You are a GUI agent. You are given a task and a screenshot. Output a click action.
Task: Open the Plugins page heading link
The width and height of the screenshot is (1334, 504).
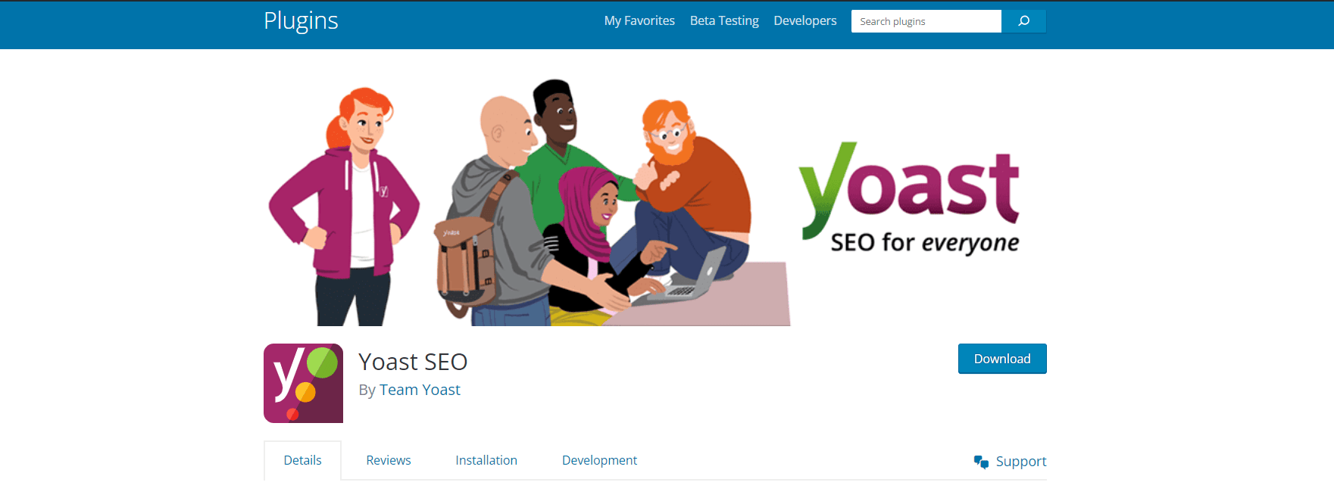point(301,21)
